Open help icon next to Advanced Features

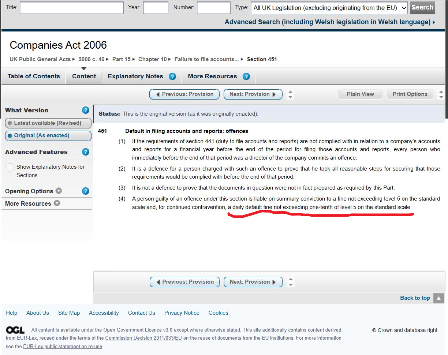click(x=86, y=152)
